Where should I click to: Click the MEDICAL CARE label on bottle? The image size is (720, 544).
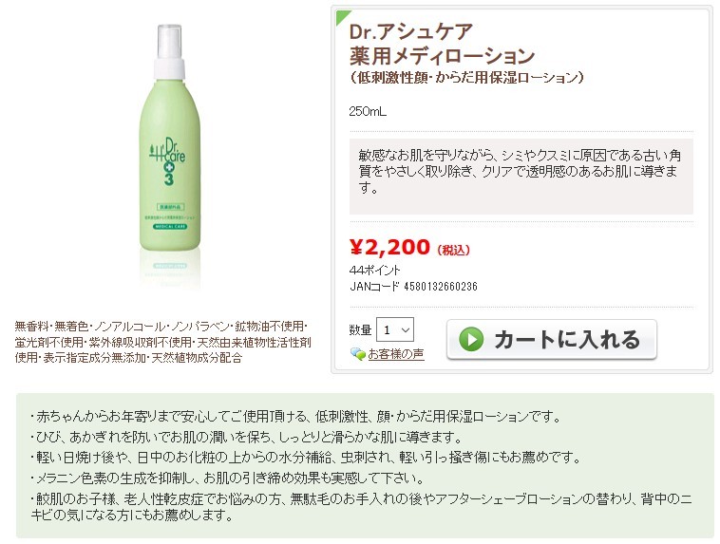169,226
